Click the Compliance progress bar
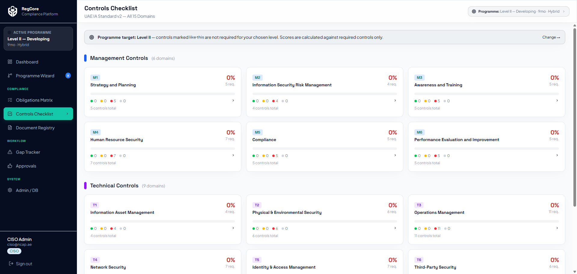Image resolution: width=577 pixels, height=274 pixels. point(325,149)
